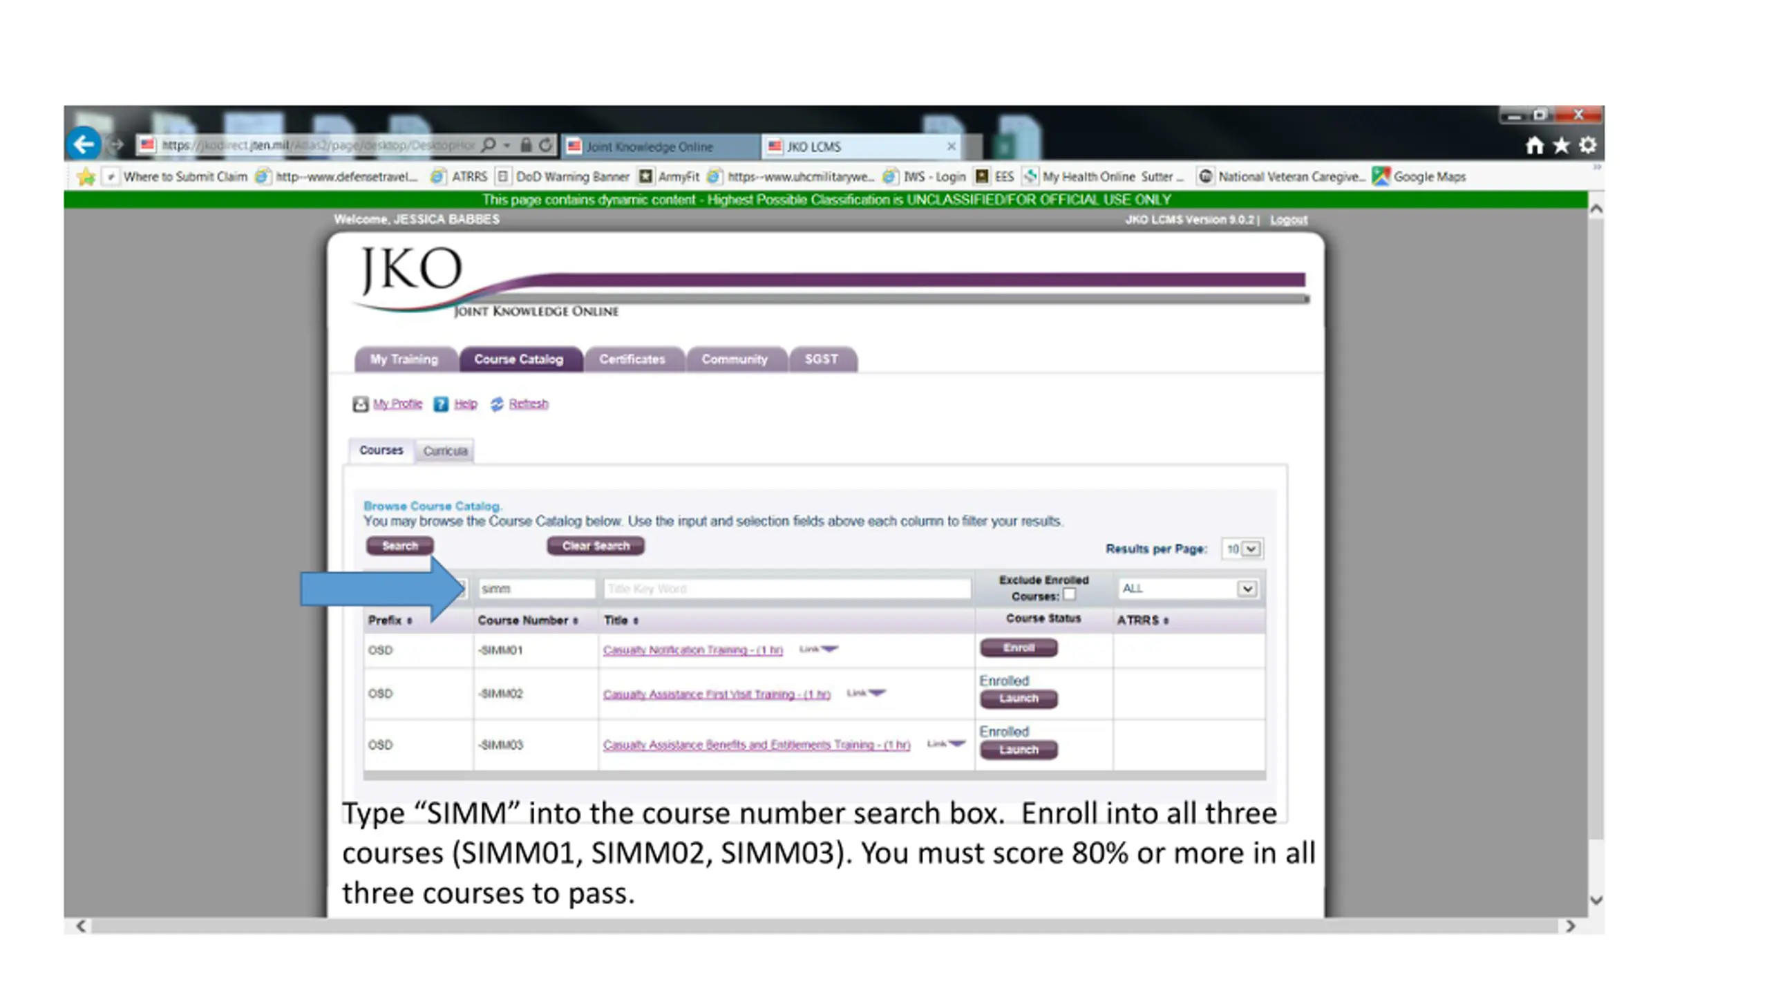Open Casualty Assistance Benefits and Entitlements link
The height and width of the screenshot is (995, 1769).
click(x=757, y=745)
